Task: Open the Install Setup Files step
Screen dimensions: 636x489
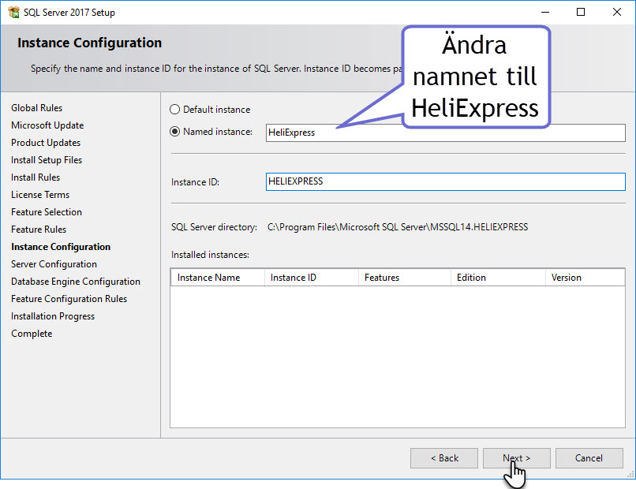Action: tap(47, 160)
